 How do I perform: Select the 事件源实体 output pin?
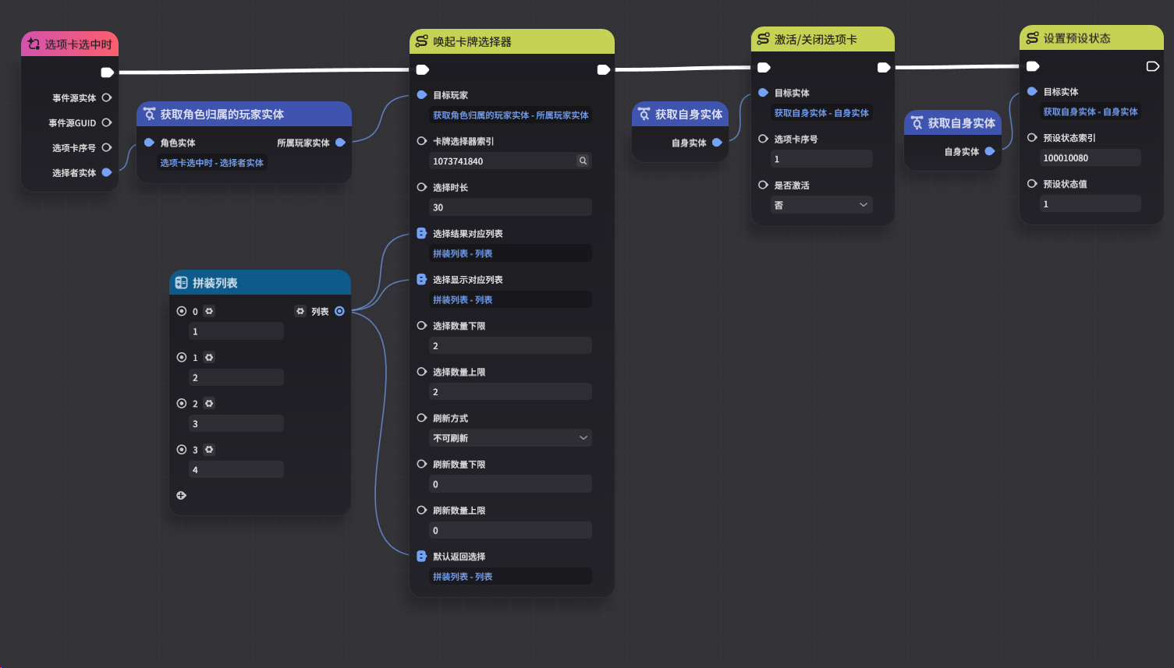pos(107,97)
